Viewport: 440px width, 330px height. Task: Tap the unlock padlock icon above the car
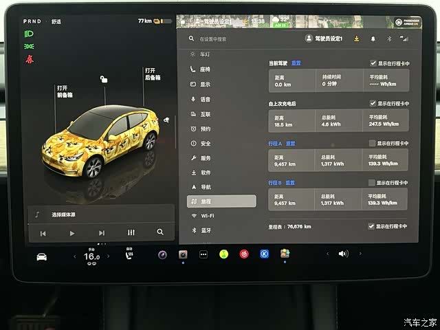point(104,79)
